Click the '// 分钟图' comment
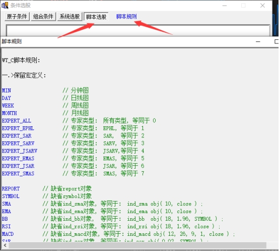Screen dimensions: 279x251 pyautogui.click(x=76, y=90)
